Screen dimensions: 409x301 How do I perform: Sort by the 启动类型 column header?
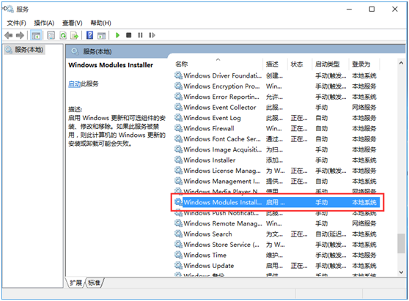(328, 64)
